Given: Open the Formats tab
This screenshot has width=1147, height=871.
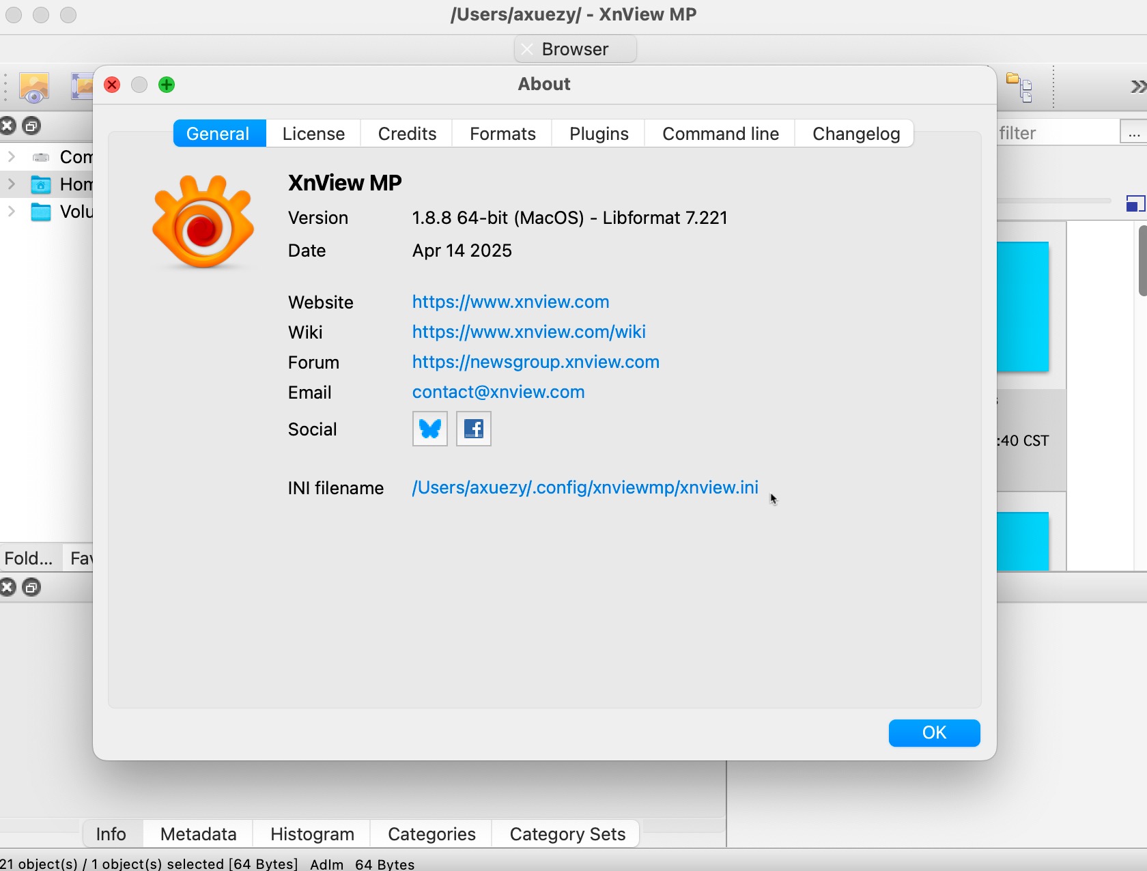Looking at the screenshot, I should [x=502, y=134].
